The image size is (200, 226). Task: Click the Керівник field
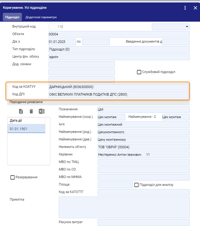[143, 155]
